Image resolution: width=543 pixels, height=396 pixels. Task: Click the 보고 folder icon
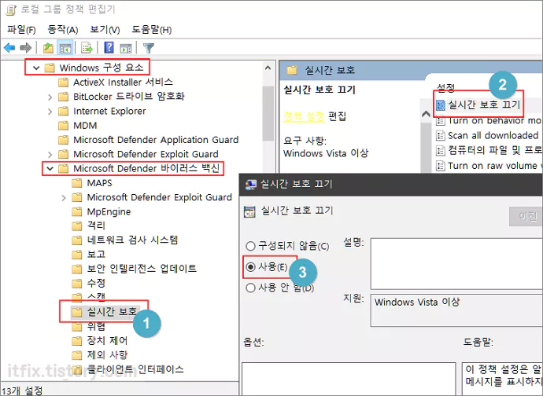(x=76, y=255)
